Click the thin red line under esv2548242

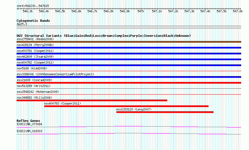pos(129,94)
